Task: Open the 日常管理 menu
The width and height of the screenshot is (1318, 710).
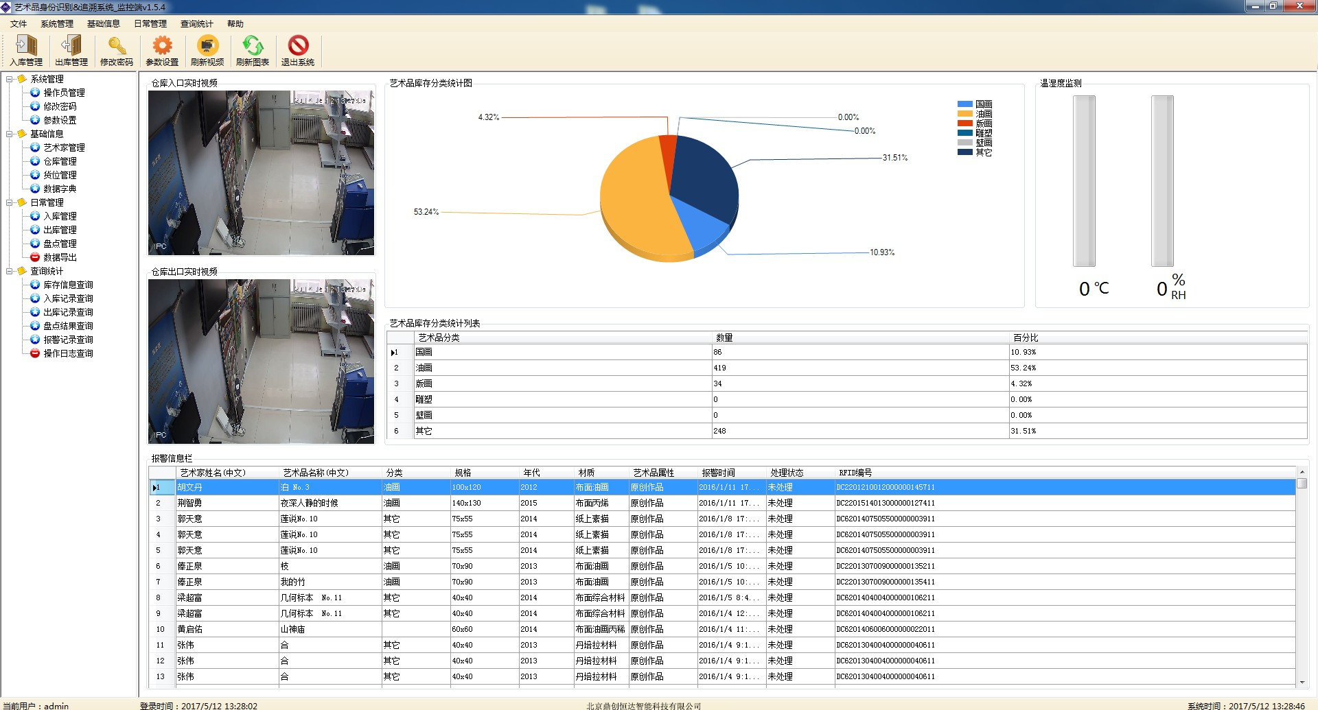Action: pyautogui.click(x=150, y=24)
